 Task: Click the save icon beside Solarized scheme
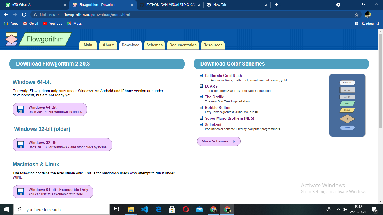pyautogui.click(x=201, y=124)
